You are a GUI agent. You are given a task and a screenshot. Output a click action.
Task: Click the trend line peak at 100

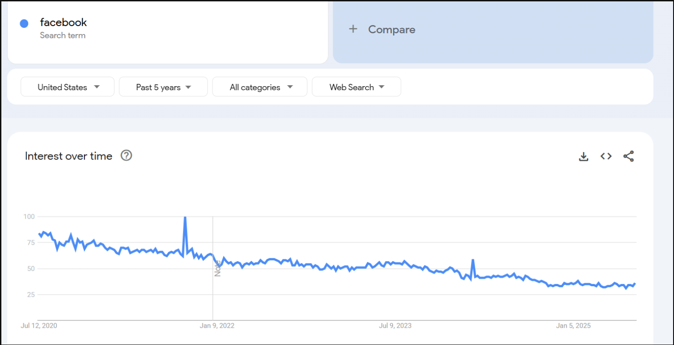click(185, 217)
